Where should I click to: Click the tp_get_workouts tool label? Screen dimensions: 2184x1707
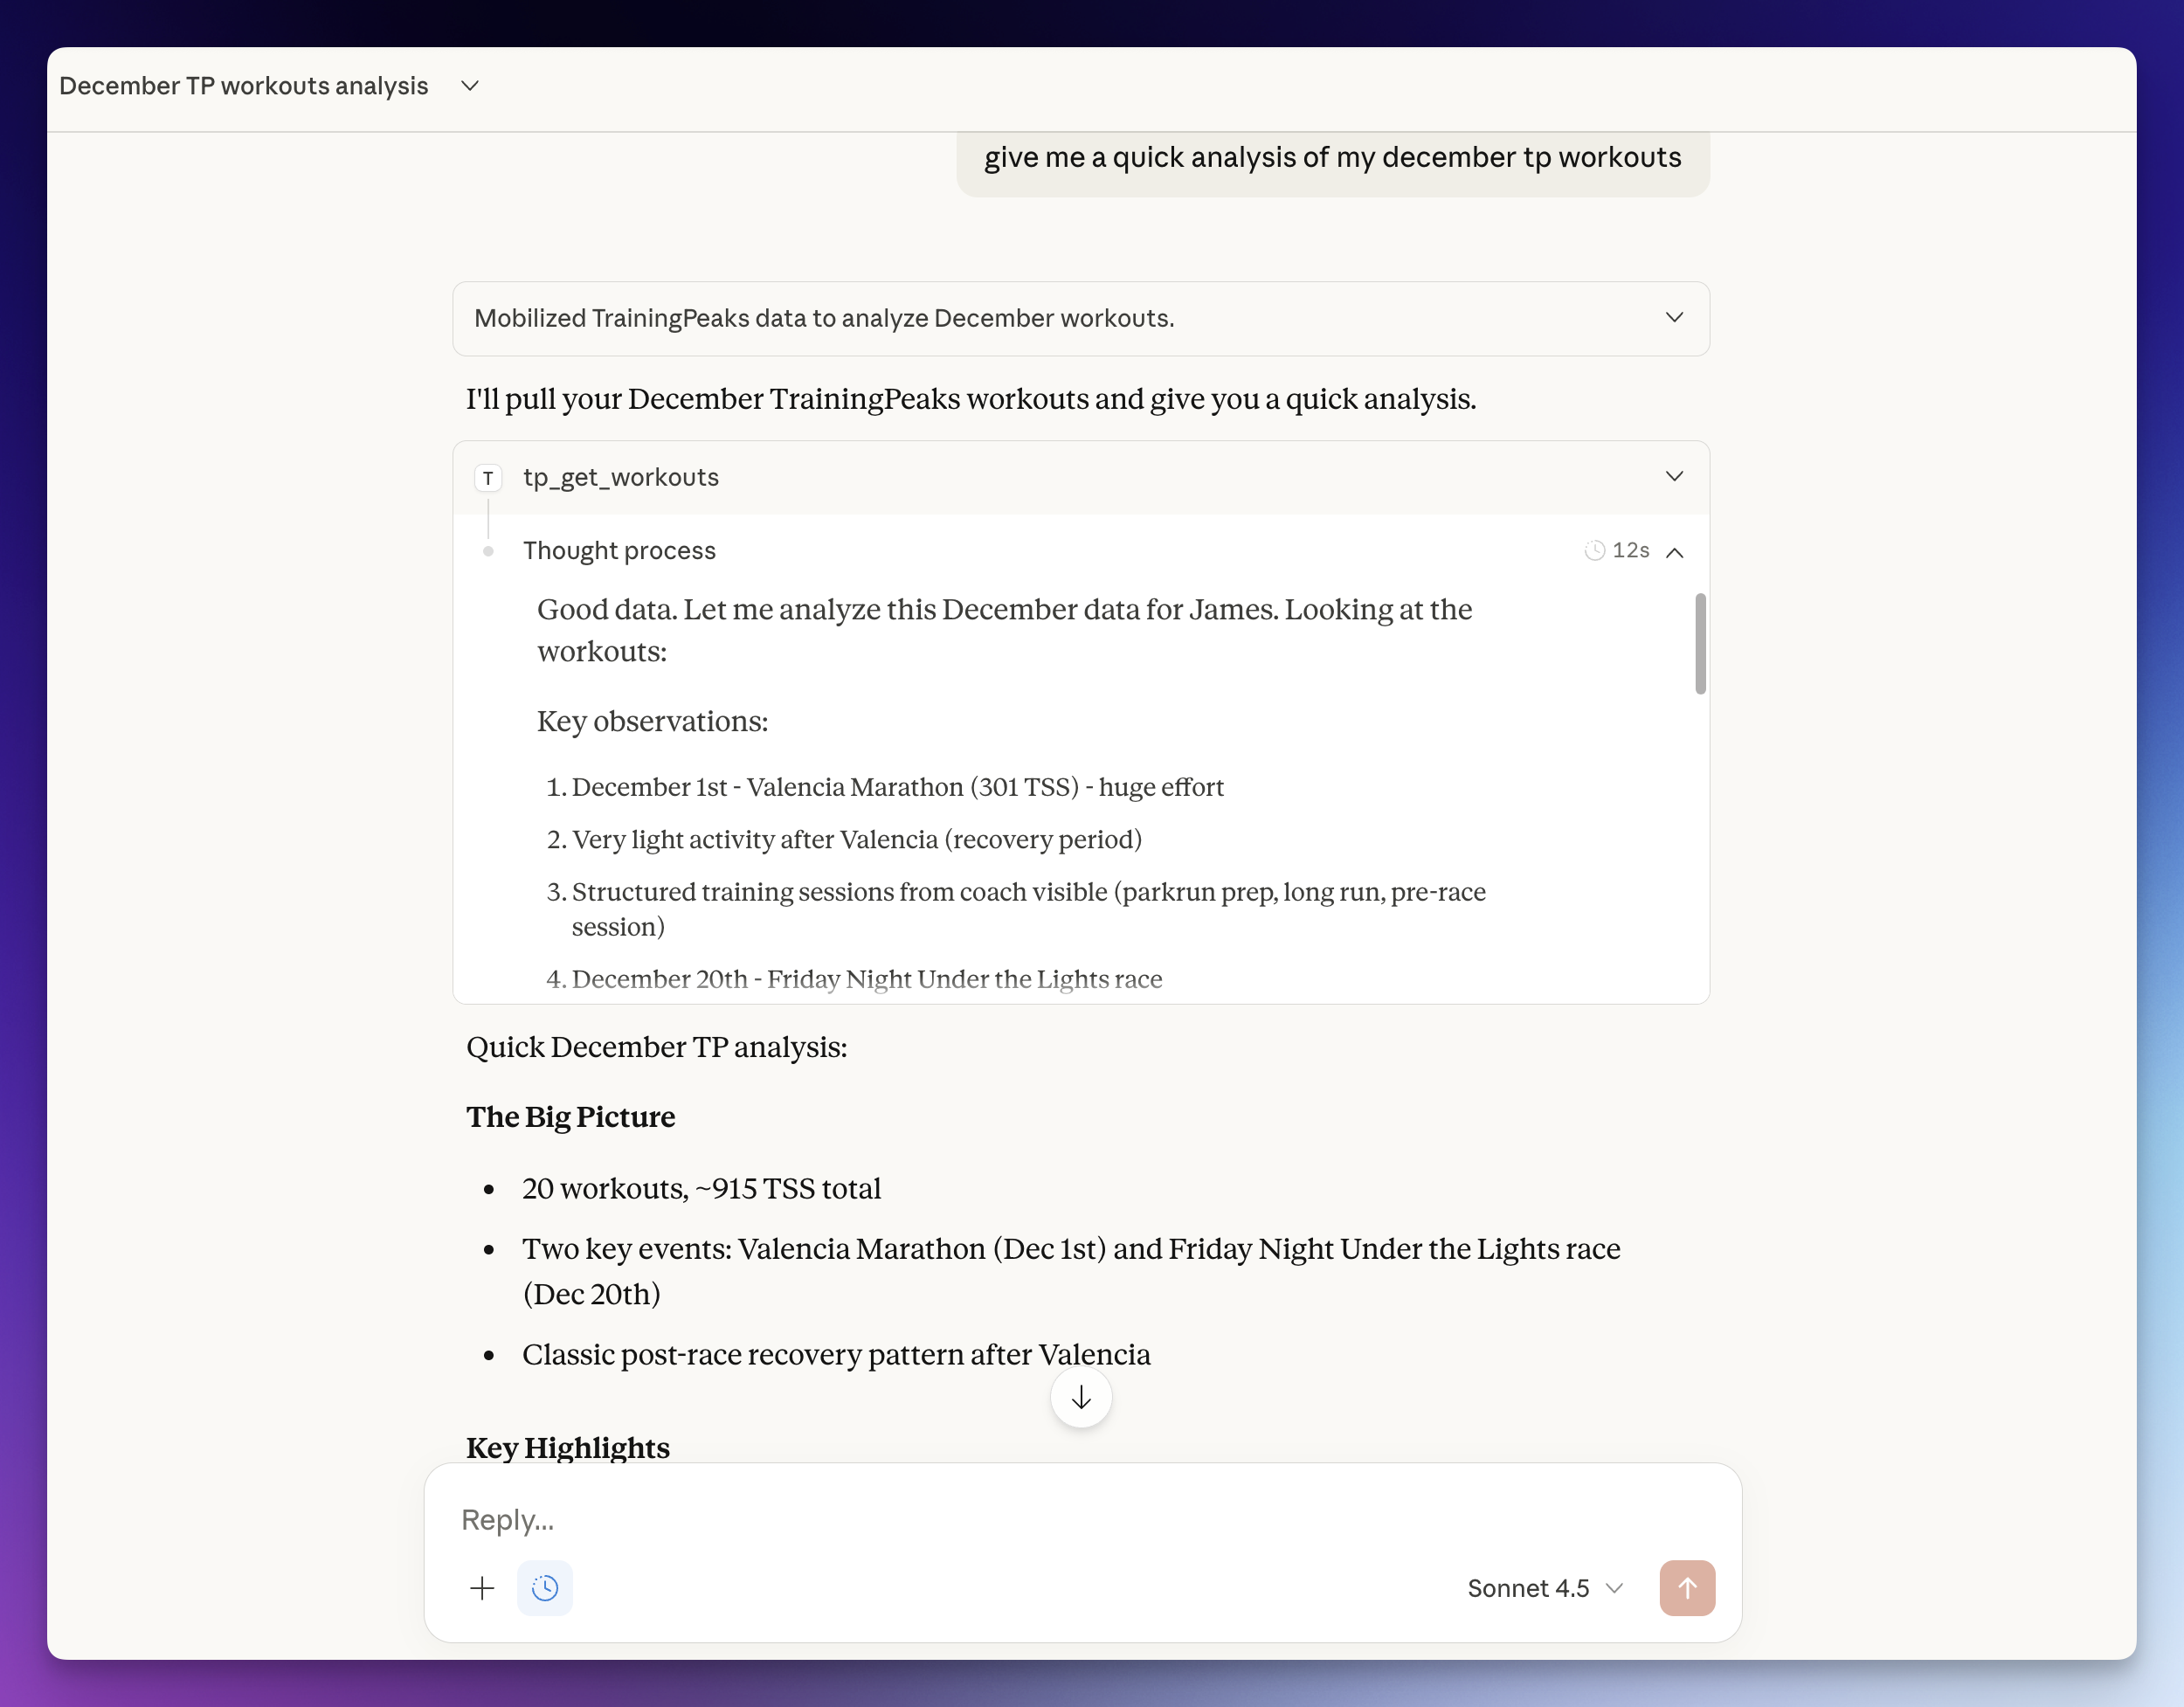click(x=620, y=478)
